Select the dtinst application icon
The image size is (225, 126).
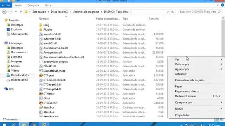click(41, 98)
